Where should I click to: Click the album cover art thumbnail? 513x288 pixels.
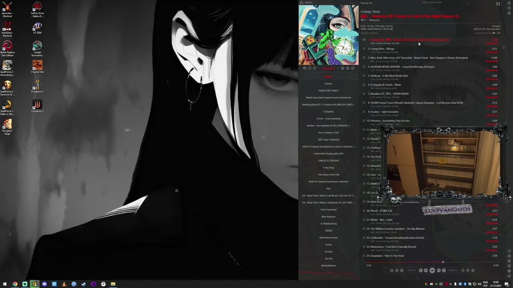pos(329,35)
